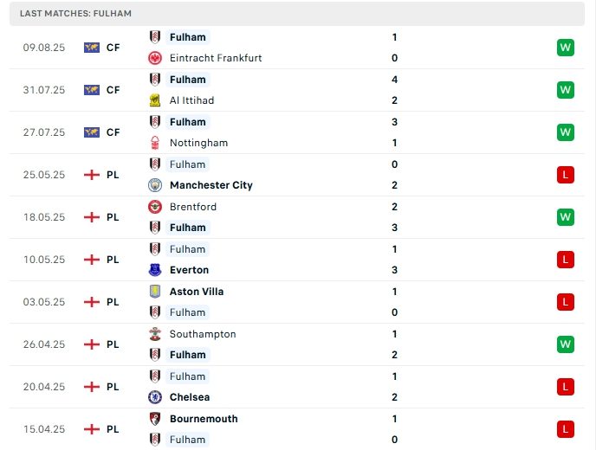Click the Bournemouth club crest icon
This screenshot has width=596, height=450.
click(x=155, y=419)
